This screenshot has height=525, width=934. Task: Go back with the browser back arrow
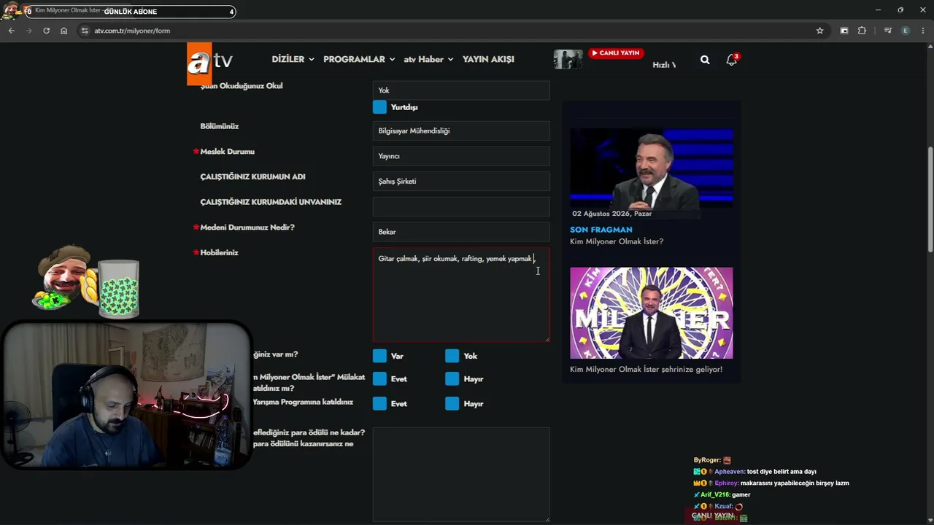pyautogui.click(x=11, y=31)
